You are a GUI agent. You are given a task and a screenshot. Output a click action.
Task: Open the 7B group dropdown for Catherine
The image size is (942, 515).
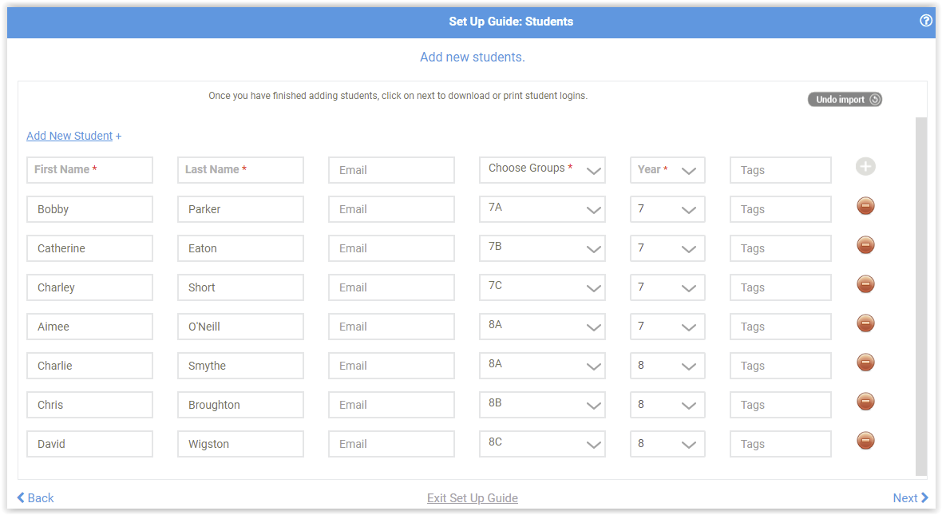pyautogui.click(x=542, y=248)
